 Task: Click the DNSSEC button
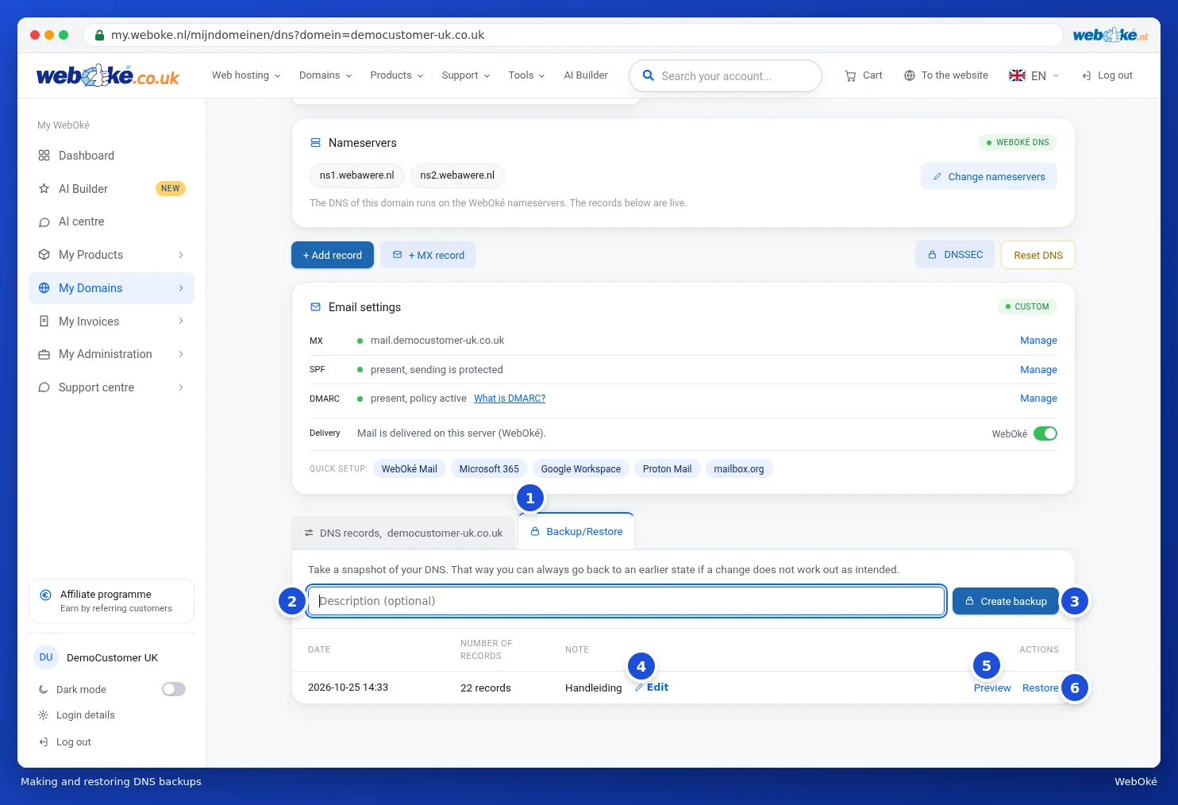[955, 255]
